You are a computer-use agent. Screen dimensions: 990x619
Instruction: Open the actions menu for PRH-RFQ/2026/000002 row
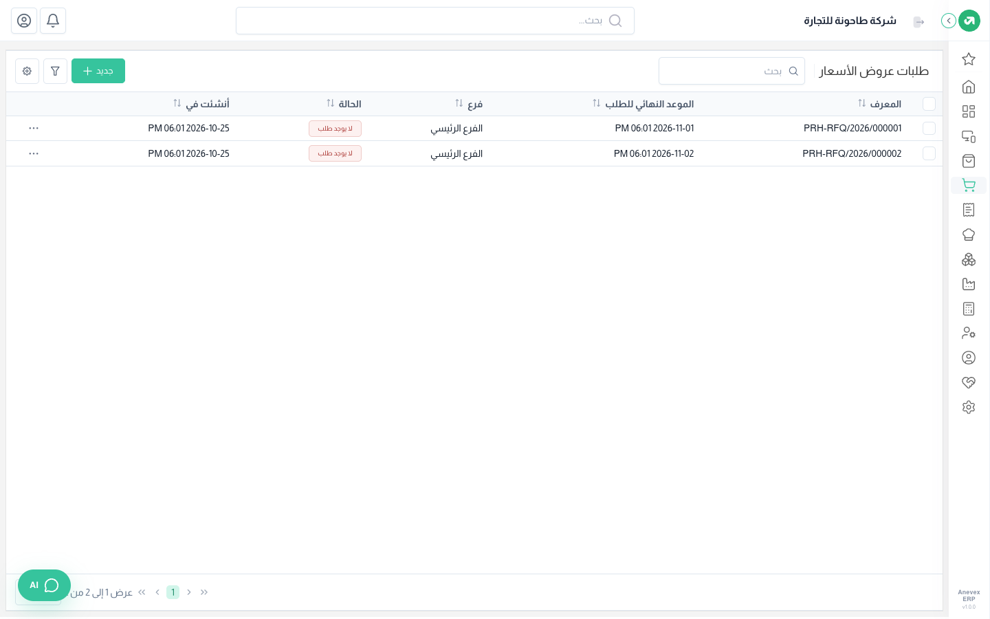pos(34,153)
